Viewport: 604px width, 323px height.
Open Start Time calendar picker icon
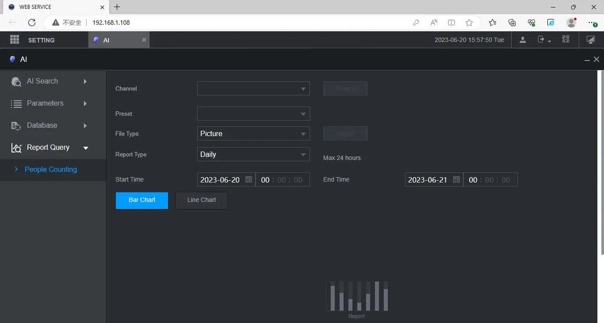pos(249,180)
